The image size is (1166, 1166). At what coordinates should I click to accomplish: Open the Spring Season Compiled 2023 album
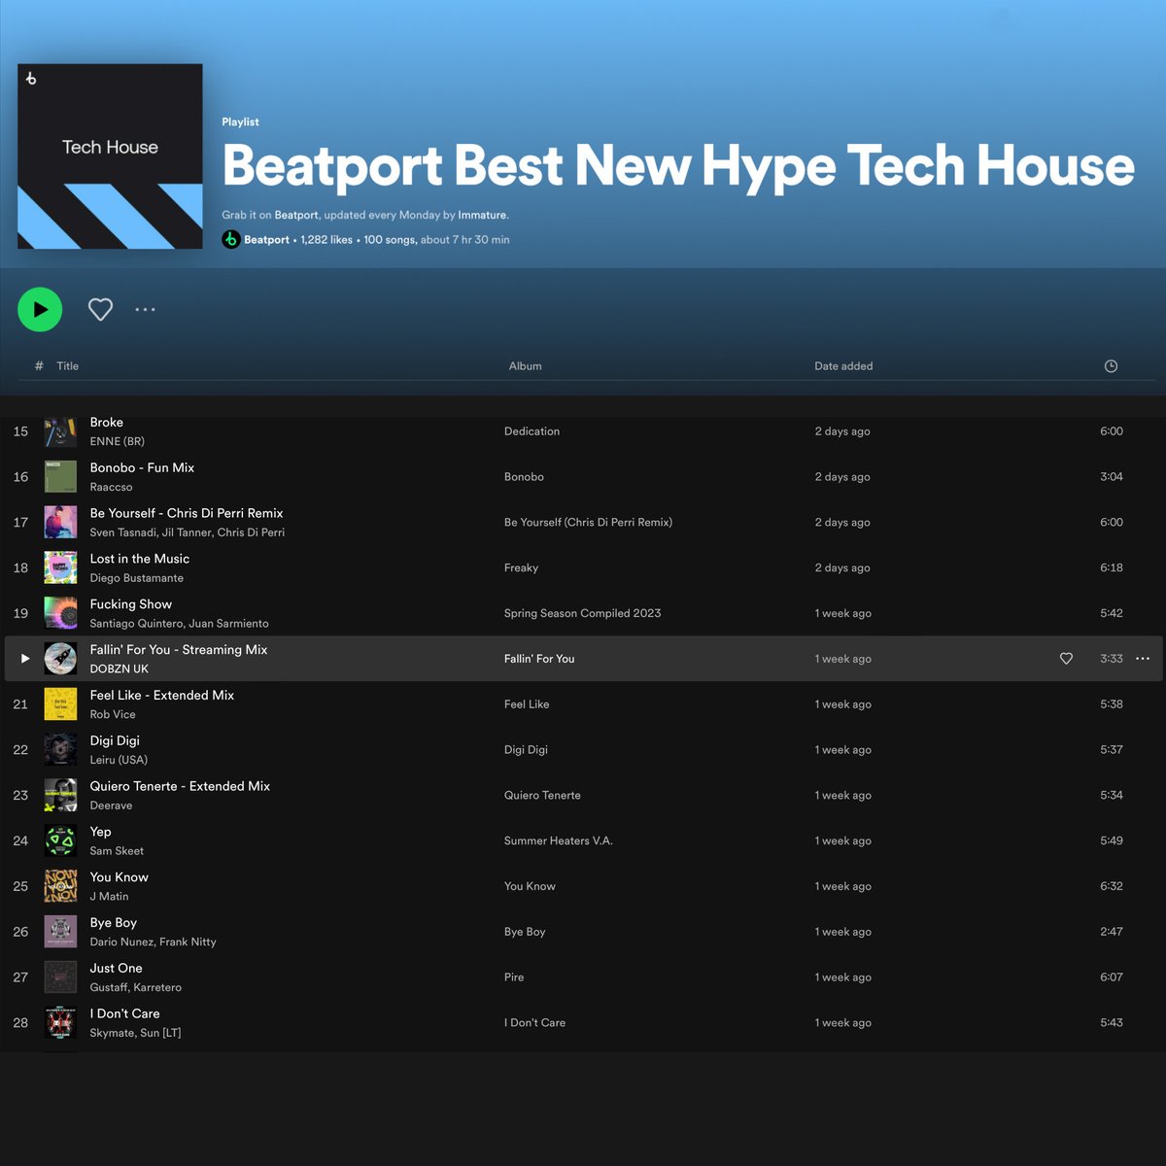[x=582, y=613]
